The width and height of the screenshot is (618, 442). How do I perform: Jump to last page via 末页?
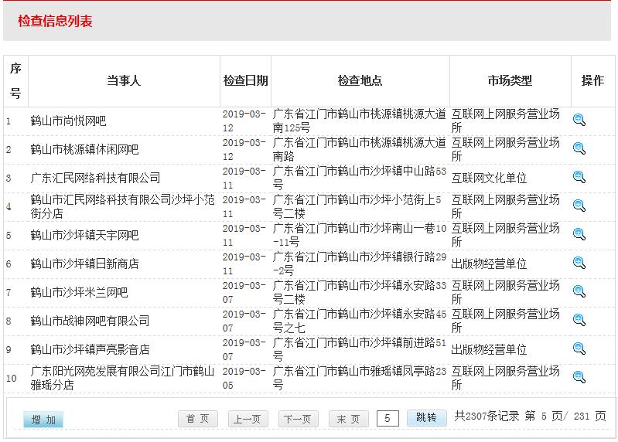(x=348, y=419)
